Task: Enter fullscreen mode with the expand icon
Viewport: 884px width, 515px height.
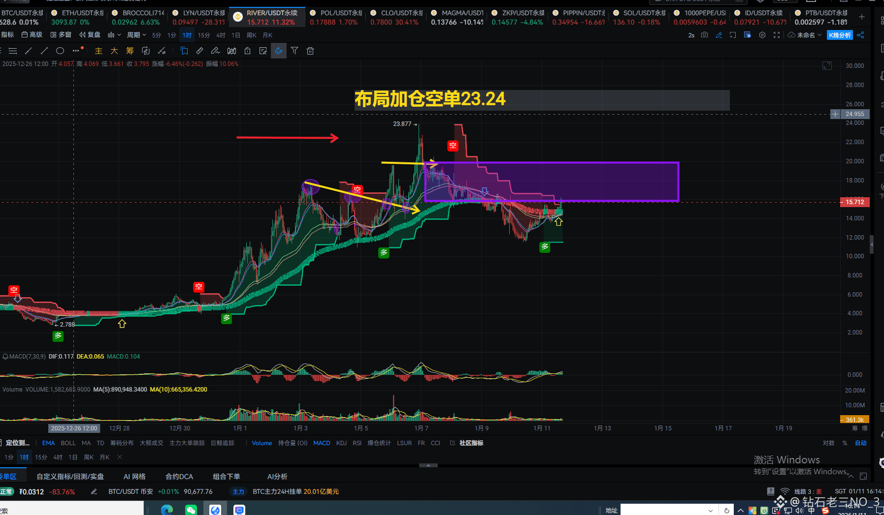Action: tap(777, 35)
